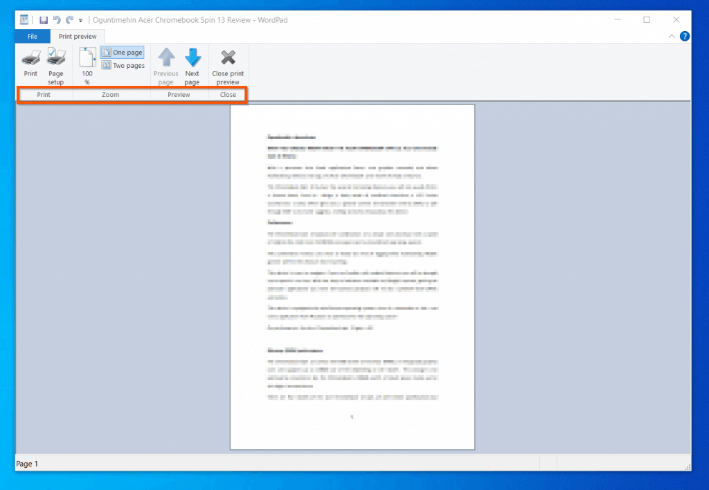Toggle Two pages view
The image size is (709, 490).
coord(123,65)
